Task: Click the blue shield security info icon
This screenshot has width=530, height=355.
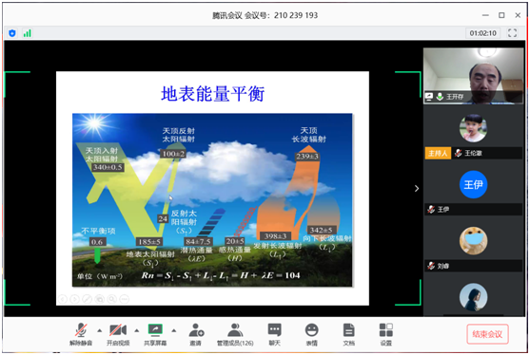Action: click(12, 33)
